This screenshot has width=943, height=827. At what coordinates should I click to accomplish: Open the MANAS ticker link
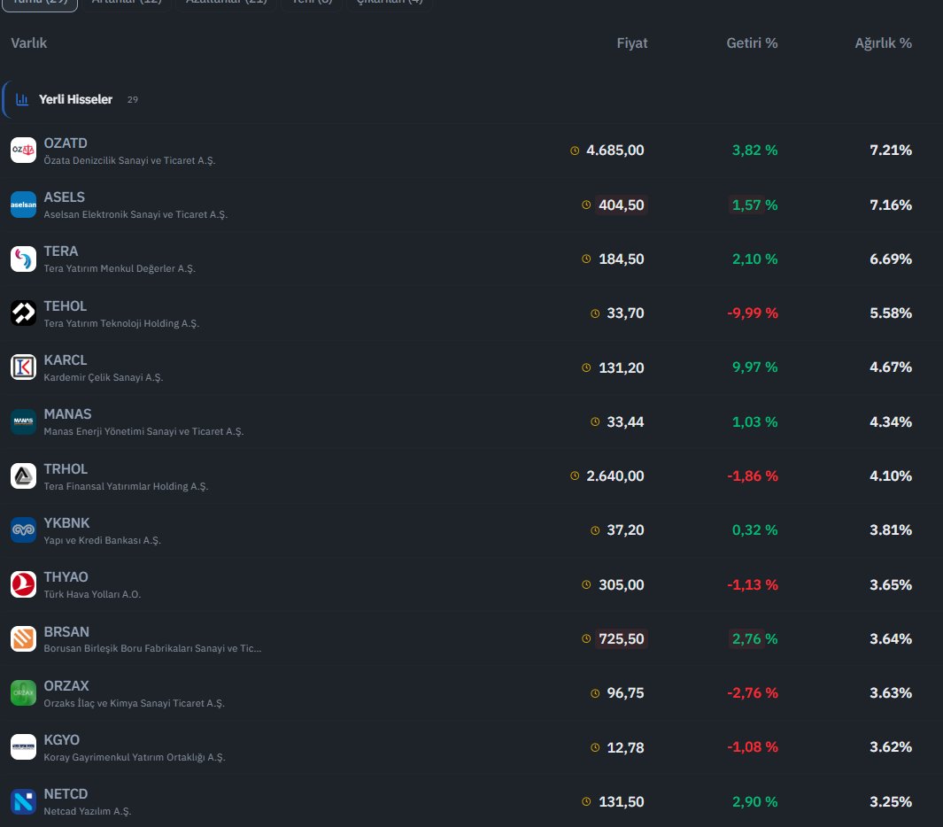click(67, 414)
